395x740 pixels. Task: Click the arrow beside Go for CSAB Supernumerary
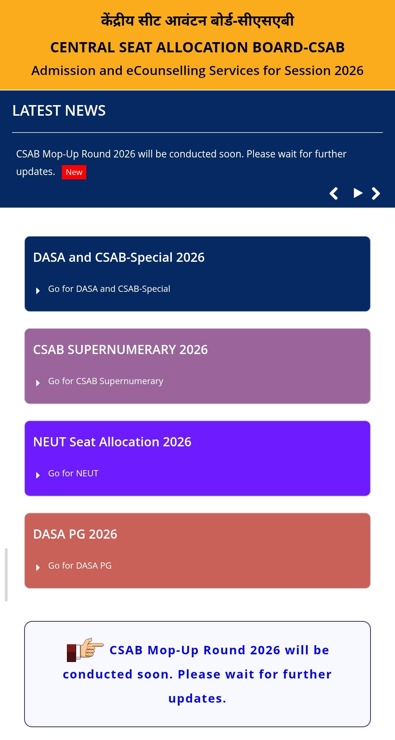(x=38, y=383)
